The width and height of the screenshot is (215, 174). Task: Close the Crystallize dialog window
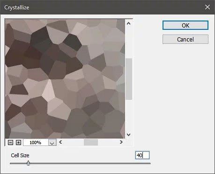208,7
